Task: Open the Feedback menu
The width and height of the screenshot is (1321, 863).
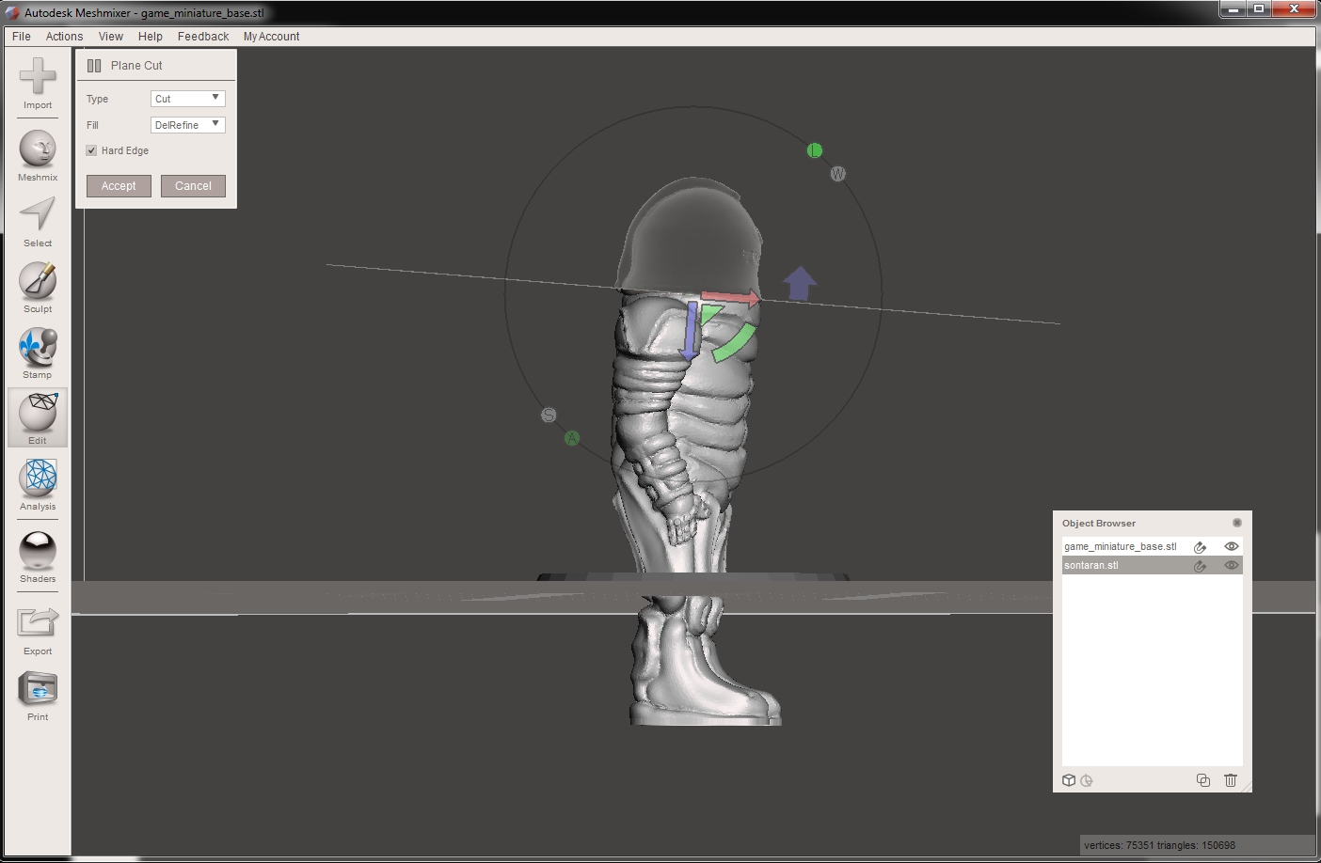Action: pos(203,37)
